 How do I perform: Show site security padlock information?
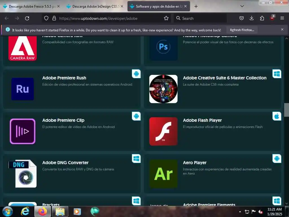[54, 18]
